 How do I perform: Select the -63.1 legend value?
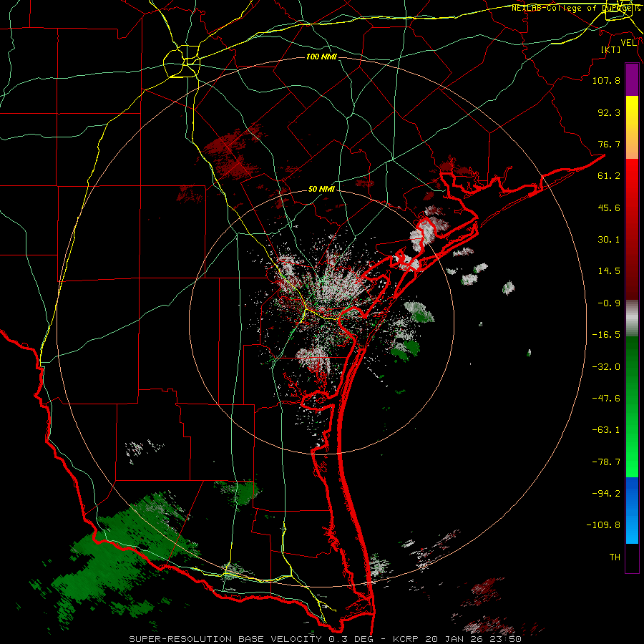[x=606, y=430]
